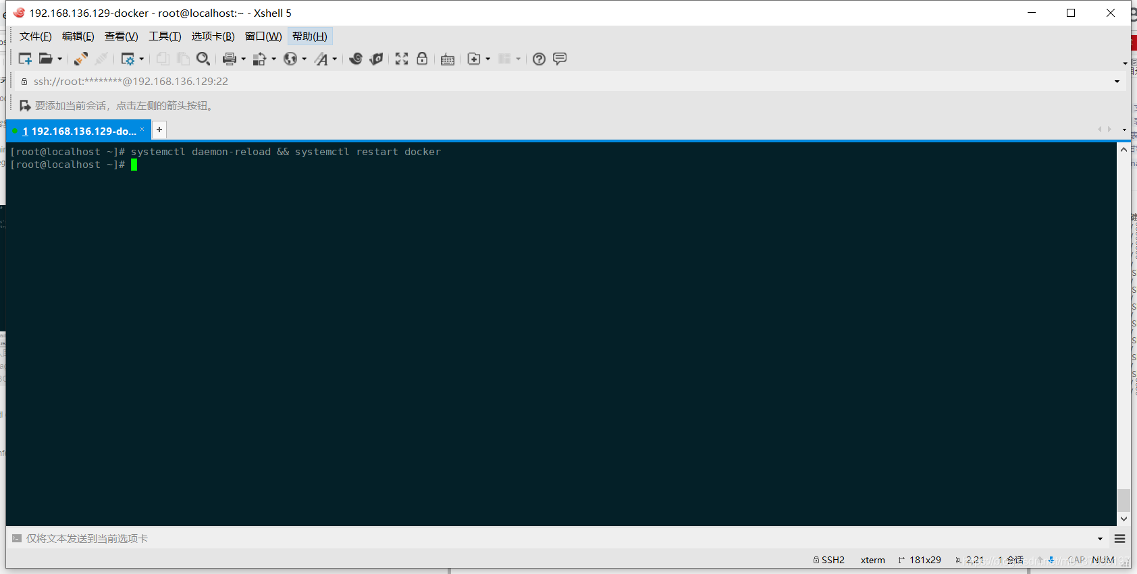Image resolution: width=1137 pixels, height=574 pixels.
Task: Click the color scheme icon
Action: (259, 59)
